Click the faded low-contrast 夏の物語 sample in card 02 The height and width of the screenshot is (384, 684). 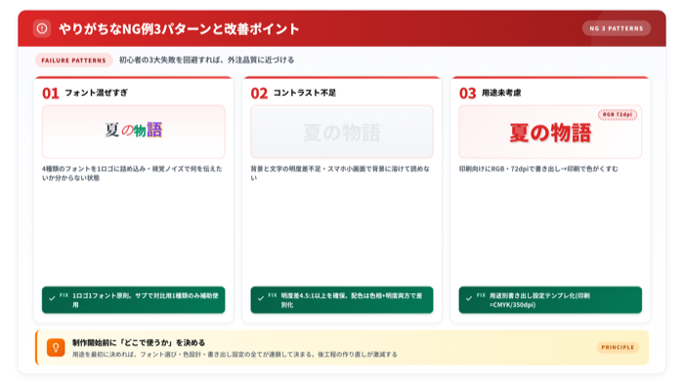point(342,132)
